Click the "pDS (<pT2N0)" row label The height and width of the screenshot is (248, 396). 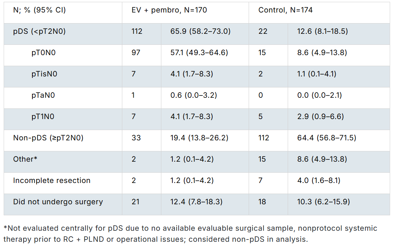click(x=39, y=32)
